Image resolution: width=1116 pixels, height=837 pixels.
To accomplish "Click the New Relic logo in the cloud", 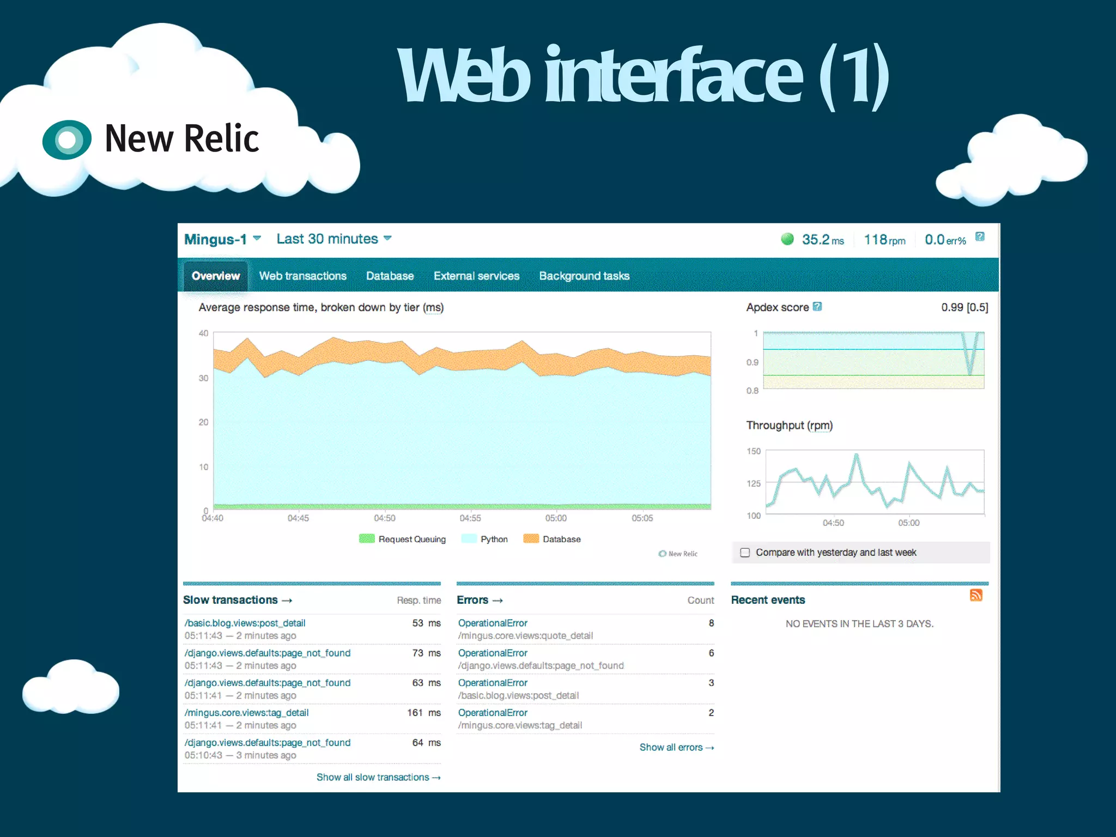I will tap(67, 139).
